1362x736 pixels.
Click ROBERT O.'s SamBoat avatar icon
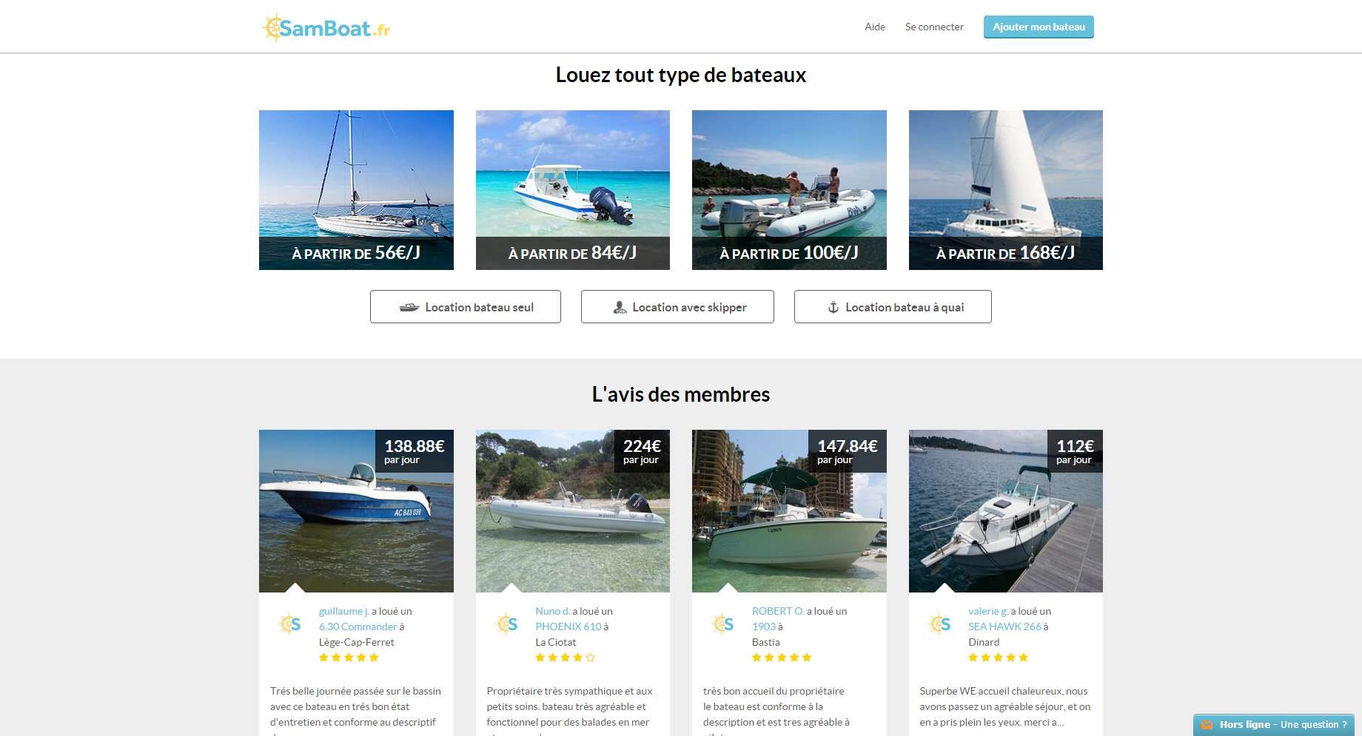click(722, 624)
